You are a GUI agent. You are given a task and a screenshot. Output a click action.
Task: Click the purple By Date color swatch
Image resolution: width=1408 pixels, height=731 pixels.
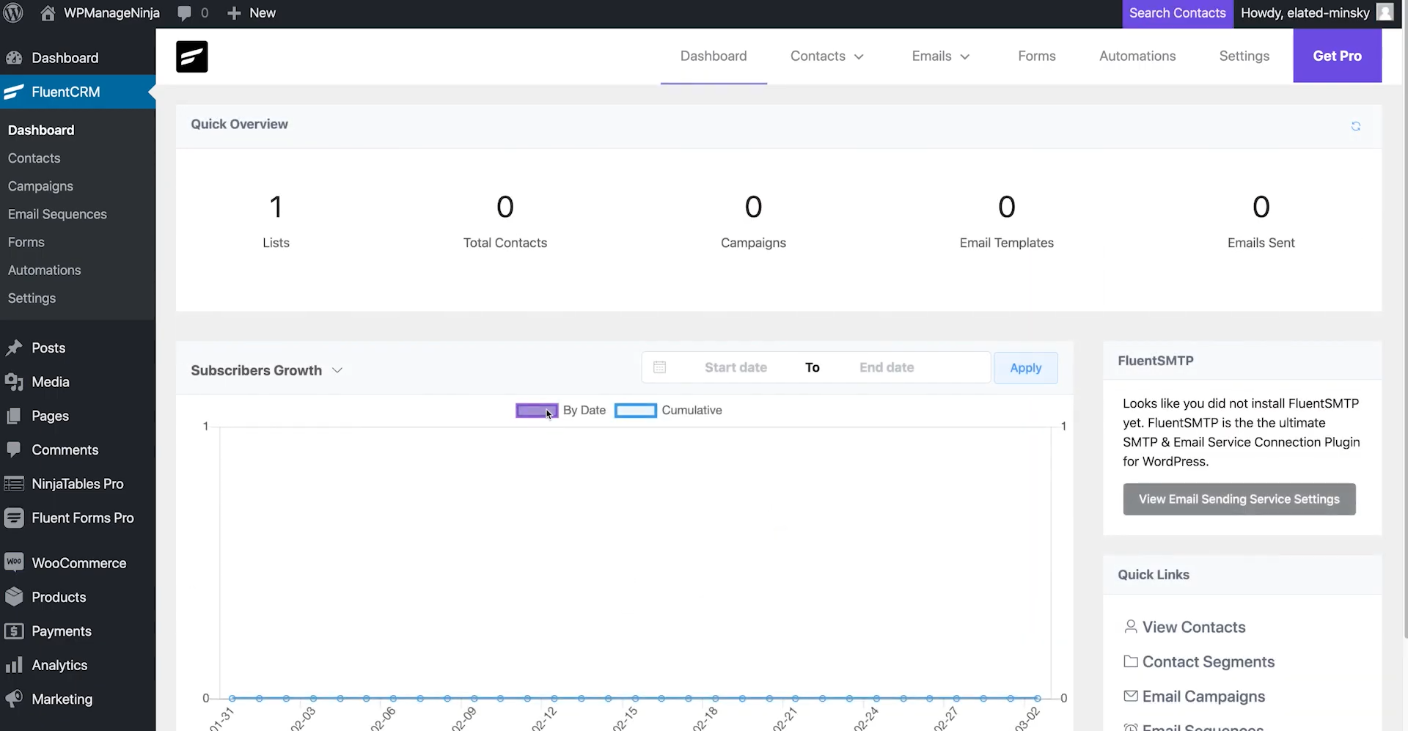pos(536,410)
